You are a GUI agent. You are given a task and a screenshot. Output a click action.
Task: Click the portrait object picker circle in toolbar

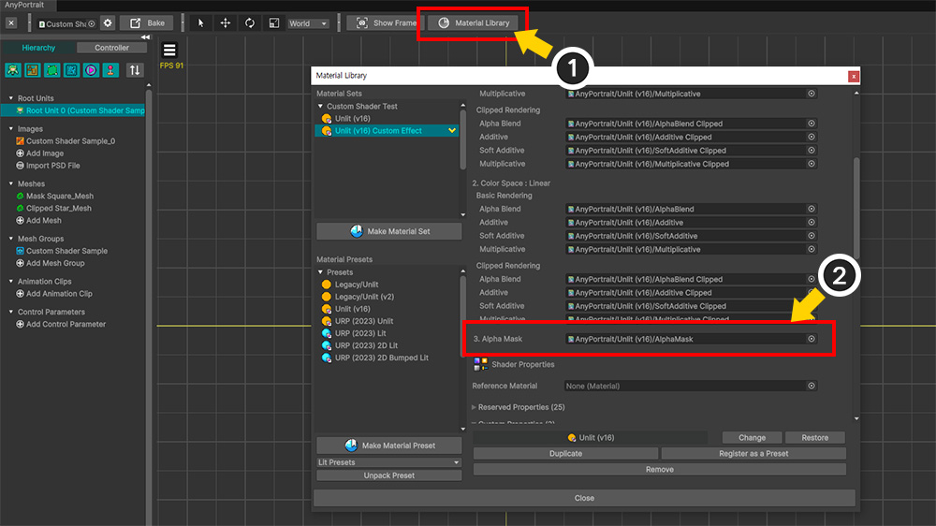[x=92, y=24]
